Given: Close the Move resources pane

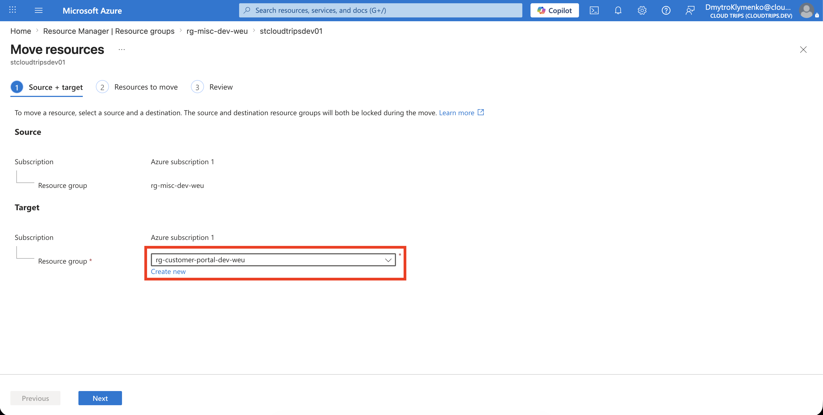Looking at the screenshot, I should 803,50.
